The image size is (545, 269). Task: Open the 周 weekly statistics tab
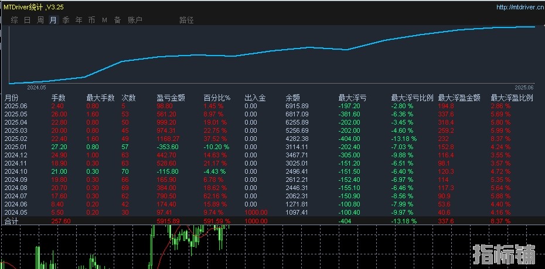click(40, 20)
